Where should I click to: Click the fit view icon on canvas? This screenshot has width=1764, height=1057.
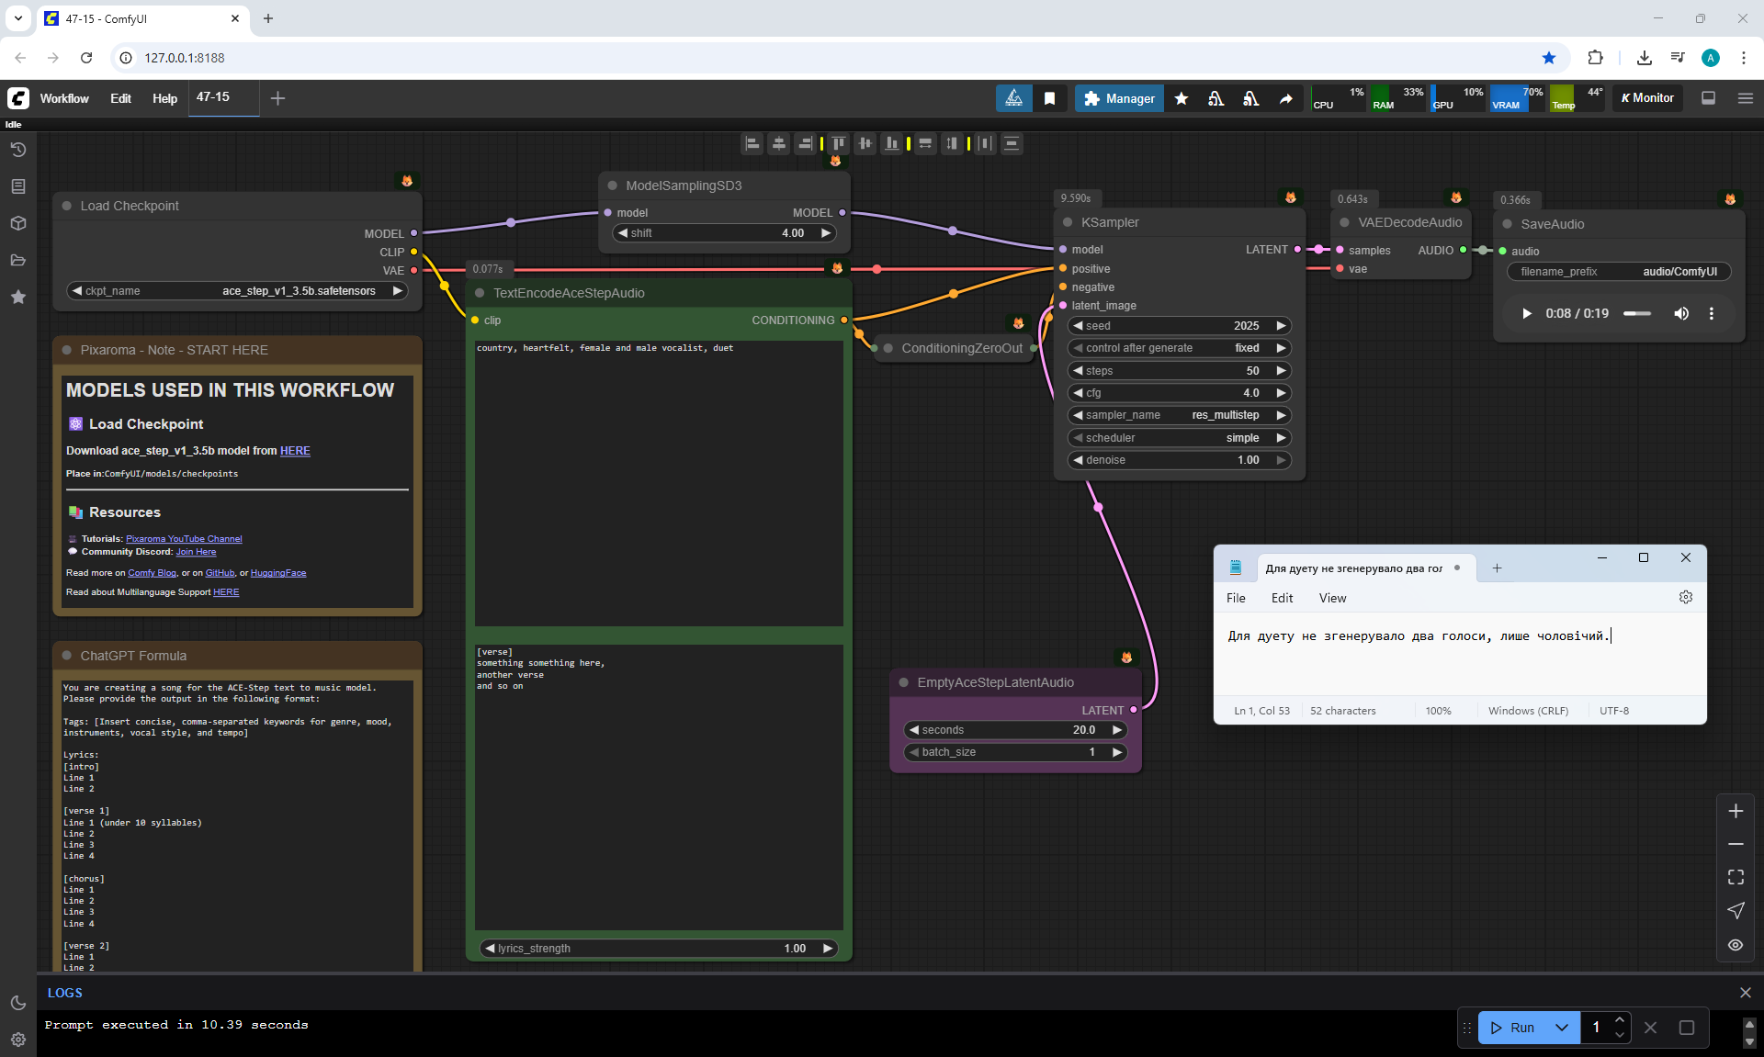pyautogui.click(x=1735, y=877)
